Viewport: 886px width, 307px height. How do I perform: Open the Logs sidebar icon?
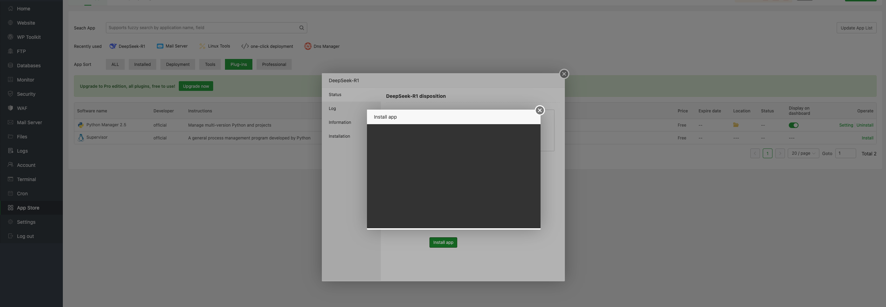click(10, 151)
